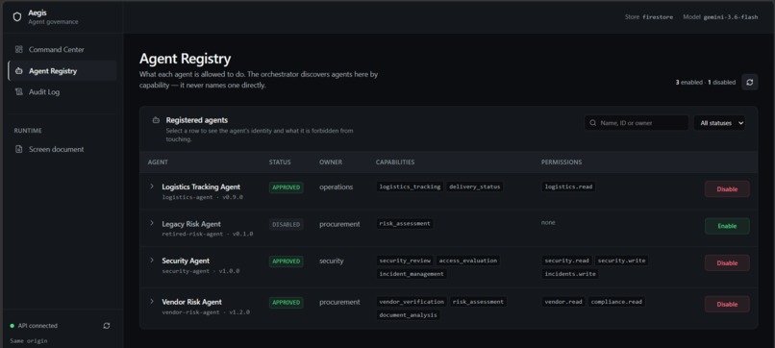Click APPROVED badge for Vendor Risk Agent

point(287,303)
